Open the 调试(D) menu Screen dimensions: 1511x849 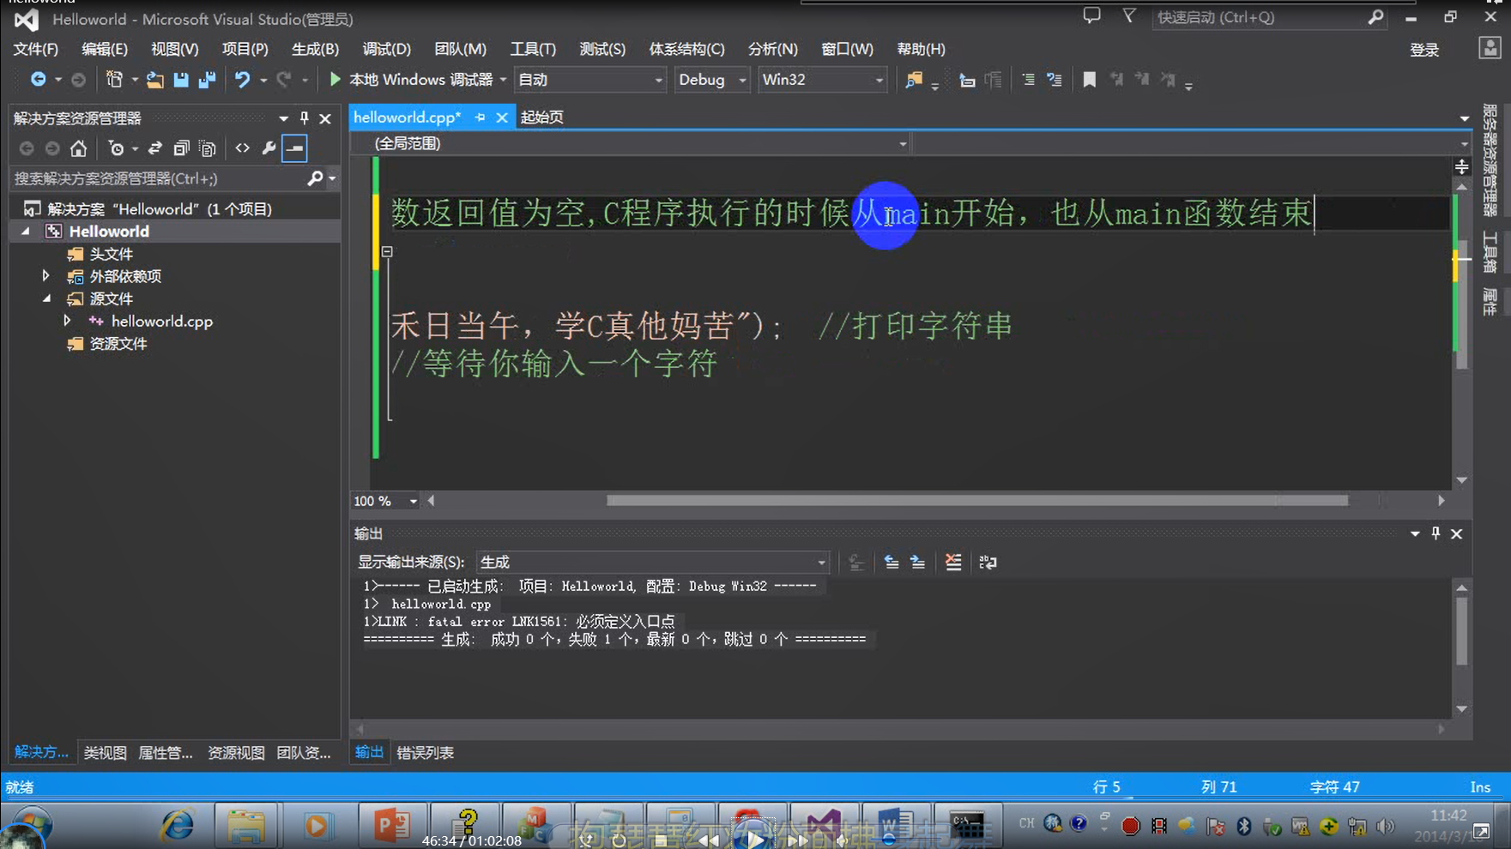click(x=386, y=49)
